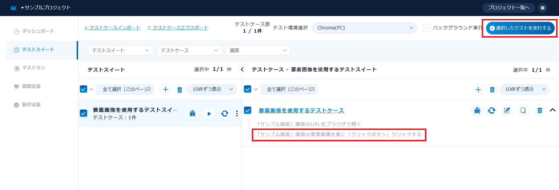Toggle the バックグラウンド実行 checkbox

(x=426, y=28)
